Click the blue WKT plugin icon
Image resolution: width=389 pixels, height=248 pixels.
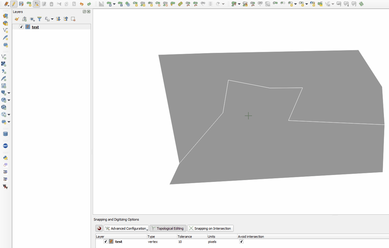[5, 146]
